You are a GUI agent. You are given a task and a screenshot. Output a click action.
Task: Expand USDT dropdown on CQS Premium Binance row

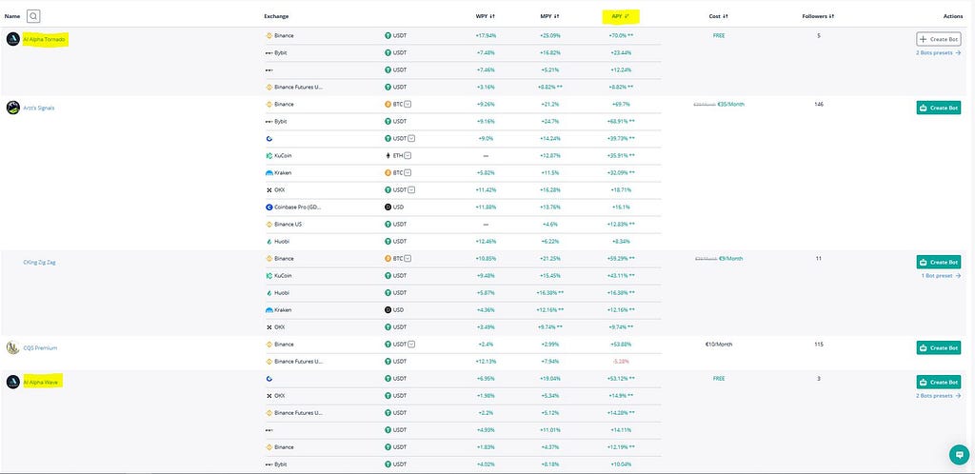click(411, 345)
